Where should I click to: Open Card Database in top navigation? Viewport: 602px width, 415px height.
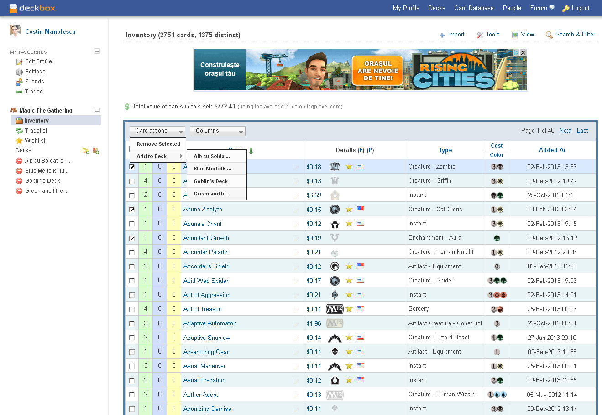(474, 8)
